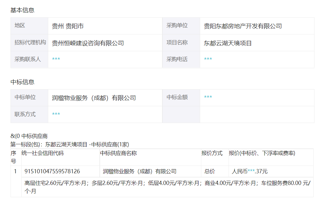The image size is (319, 199).
Task: Click masked asterisks in 人民币 bid price
Action: [x=251, y=171]
